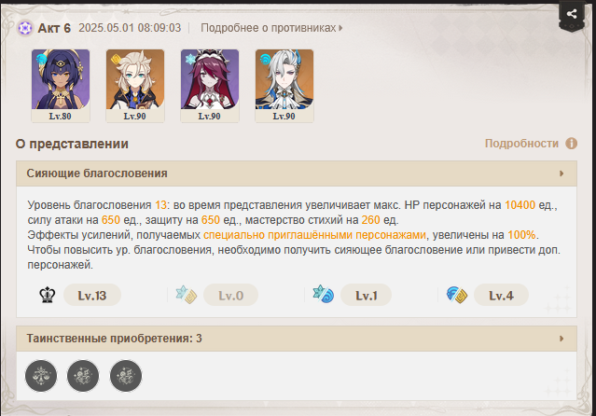Image resolution: width=596 pixels, height=416 pixels.
Task: Click the Lv.13 blessing level badge
Action: pyautogui.click(x=92, y=295)
